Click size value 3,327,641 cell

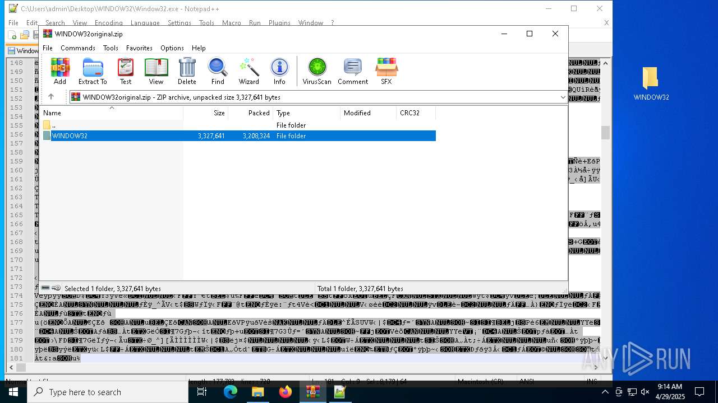click(211, 135)
